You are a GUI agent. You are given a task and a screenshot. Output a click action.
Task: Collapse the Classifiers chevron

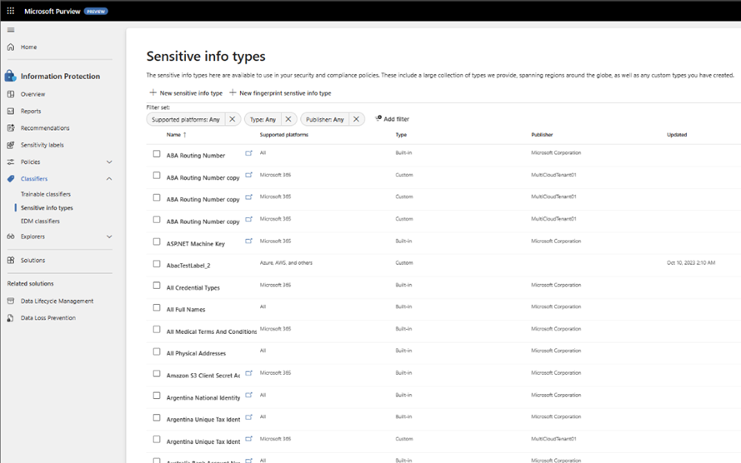click(x=109, y=179)
